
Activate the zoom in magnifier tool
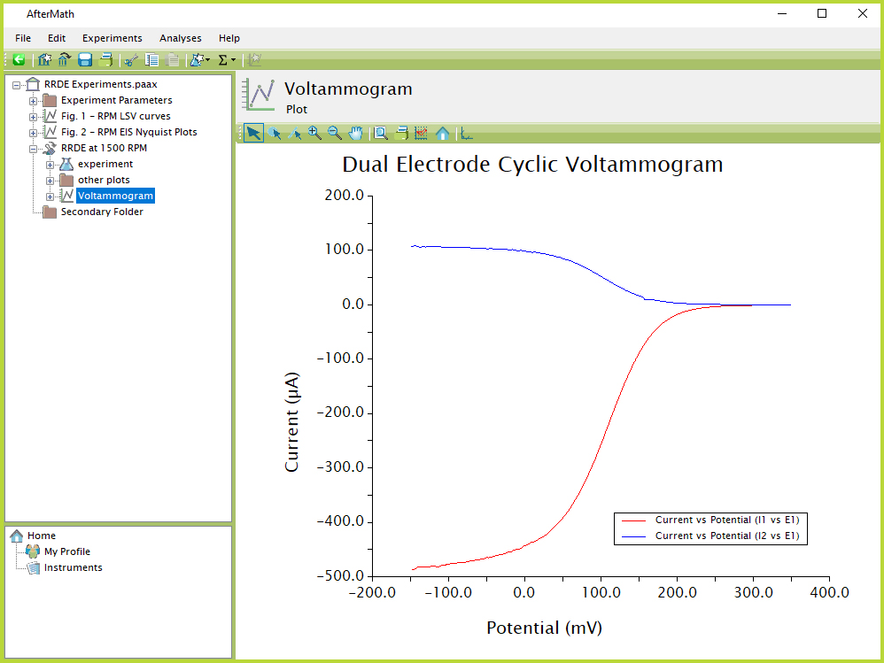point(314,133)
